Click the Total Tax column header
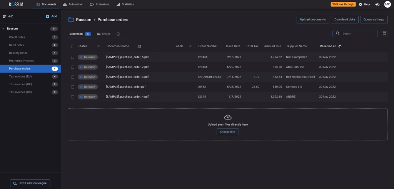The height and width of the screenshot is (189, 394). 252,46
